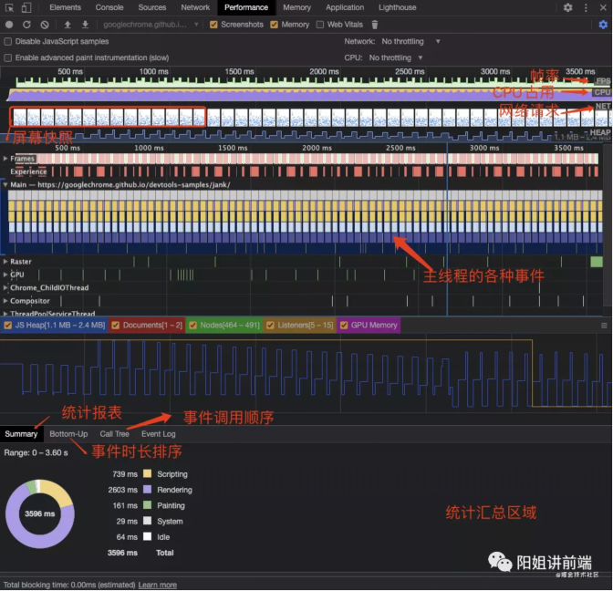Open the Call Tree tab
Viewport: 613px width, 591px height.
coord(115,434)
